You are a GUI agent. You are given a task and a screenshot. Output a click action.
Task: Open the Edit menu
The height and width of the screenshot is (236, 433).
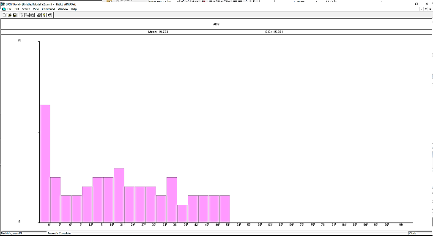click(x=17, y=9)
